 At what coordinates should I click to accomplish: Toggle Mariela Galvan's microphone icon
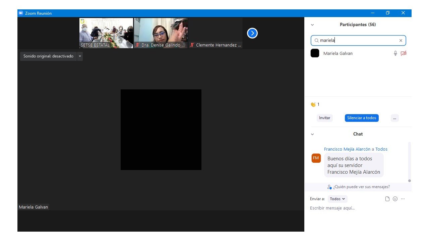click(395, 53)
